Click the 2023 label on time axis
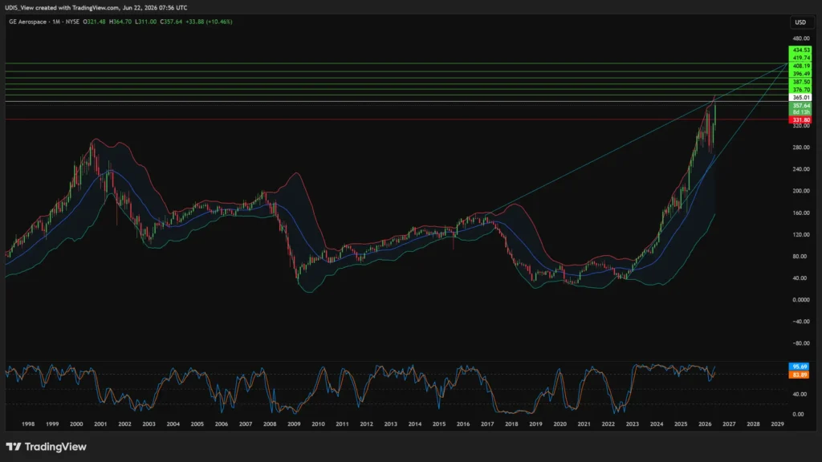 click(x=633, y=423)
